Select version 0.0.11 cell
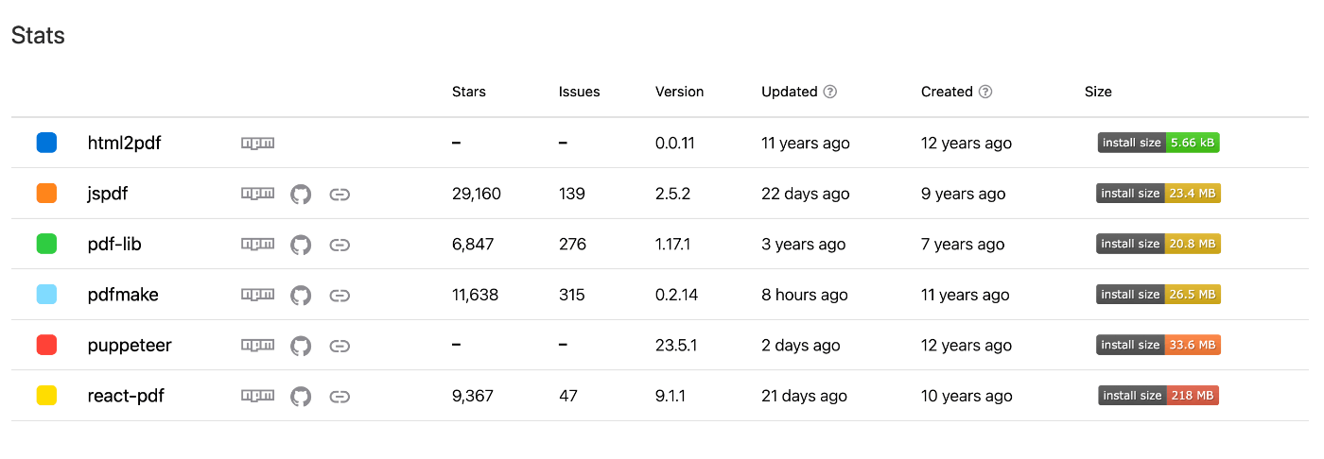This screenshot has height=459, width=1324. tap(675, 144)
